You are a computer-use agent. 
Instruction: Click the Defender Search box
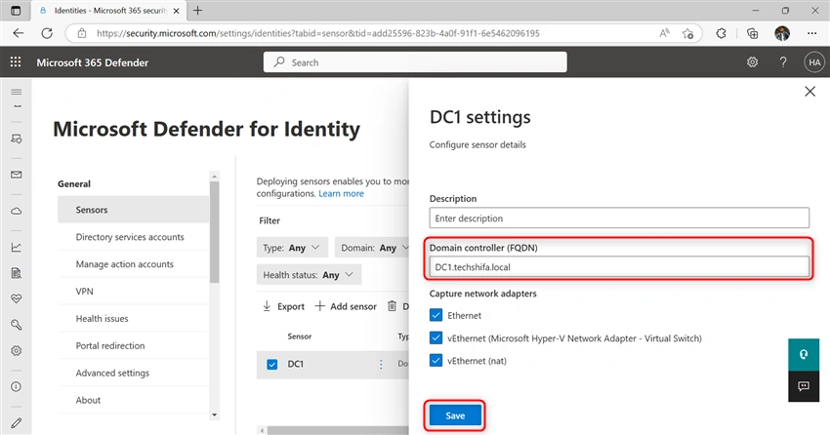tap(415, 62)
